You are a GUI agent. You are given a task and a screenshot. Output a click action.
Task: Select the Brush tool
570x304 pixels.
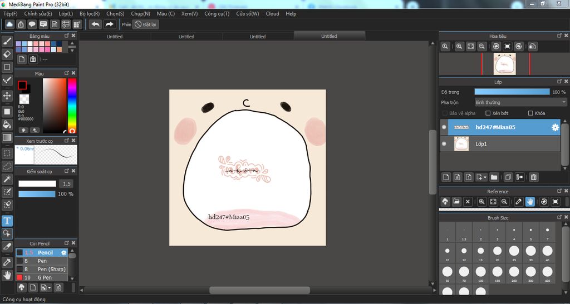(x=7, y=41)
